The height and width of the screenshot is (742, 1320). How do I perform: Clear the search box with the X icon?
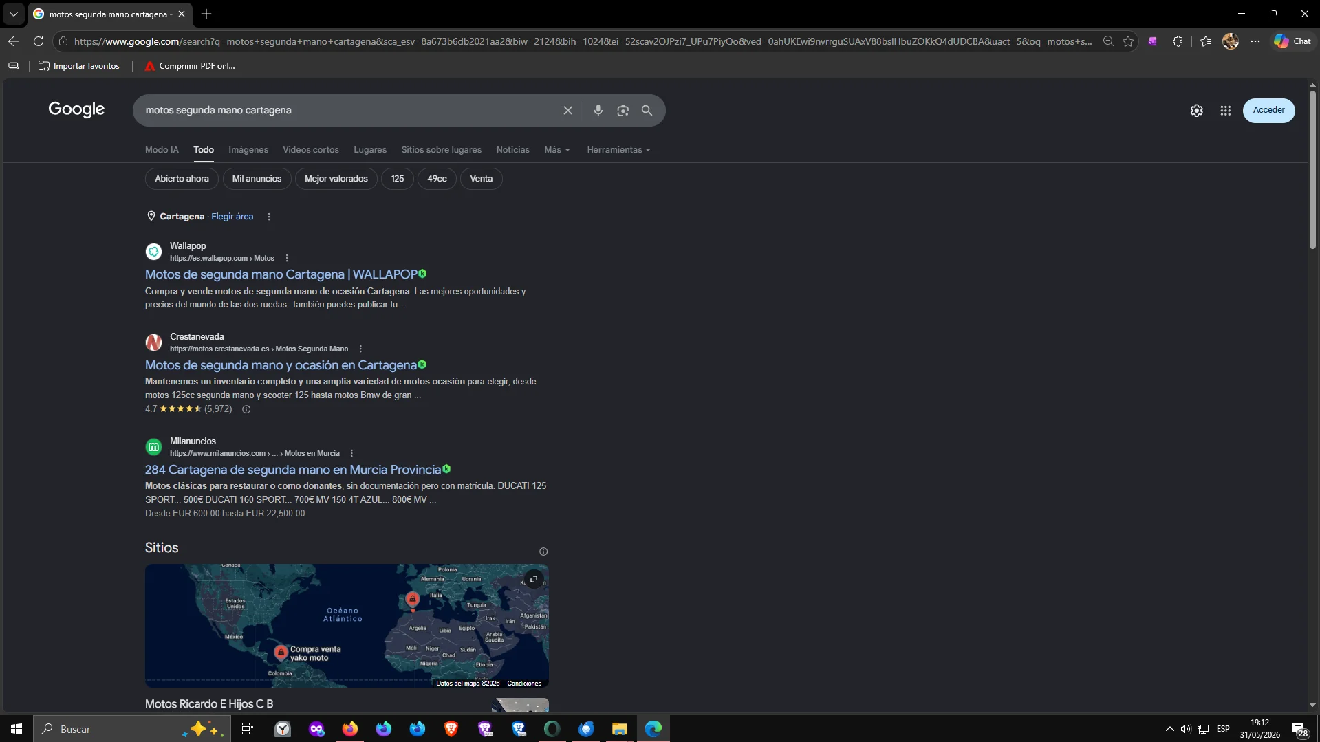(x=567, y=110)
